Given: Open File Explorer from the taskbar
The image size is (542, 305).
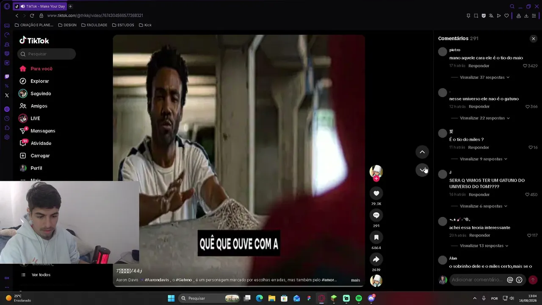Looking at the screenshot, I should 271,298.
